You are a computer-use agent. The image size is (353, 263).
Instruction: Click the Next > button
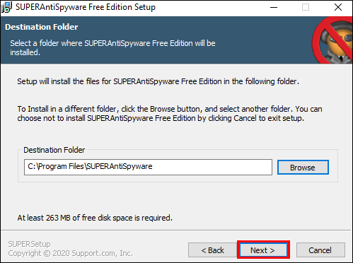tap(263, 250)
